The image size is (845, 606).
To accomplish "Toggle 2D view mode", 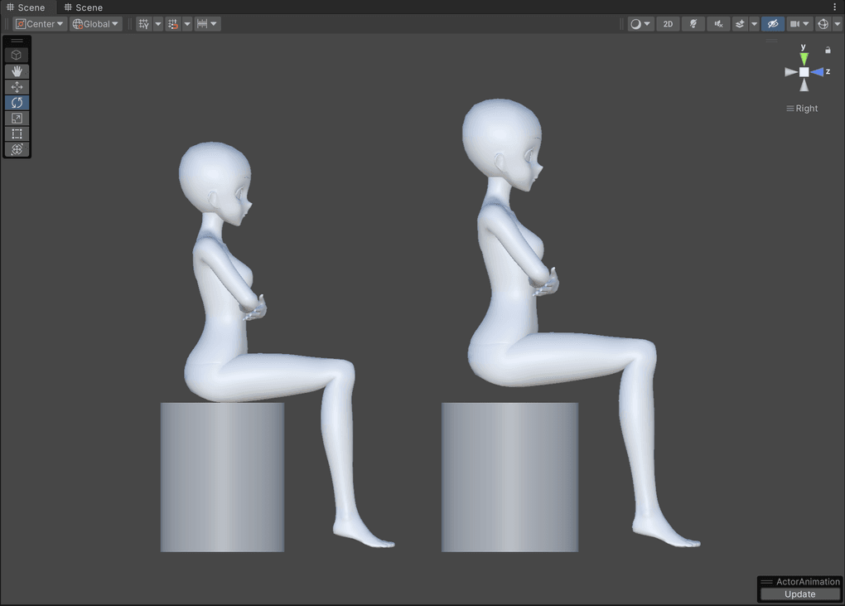I will pos(668,24).
